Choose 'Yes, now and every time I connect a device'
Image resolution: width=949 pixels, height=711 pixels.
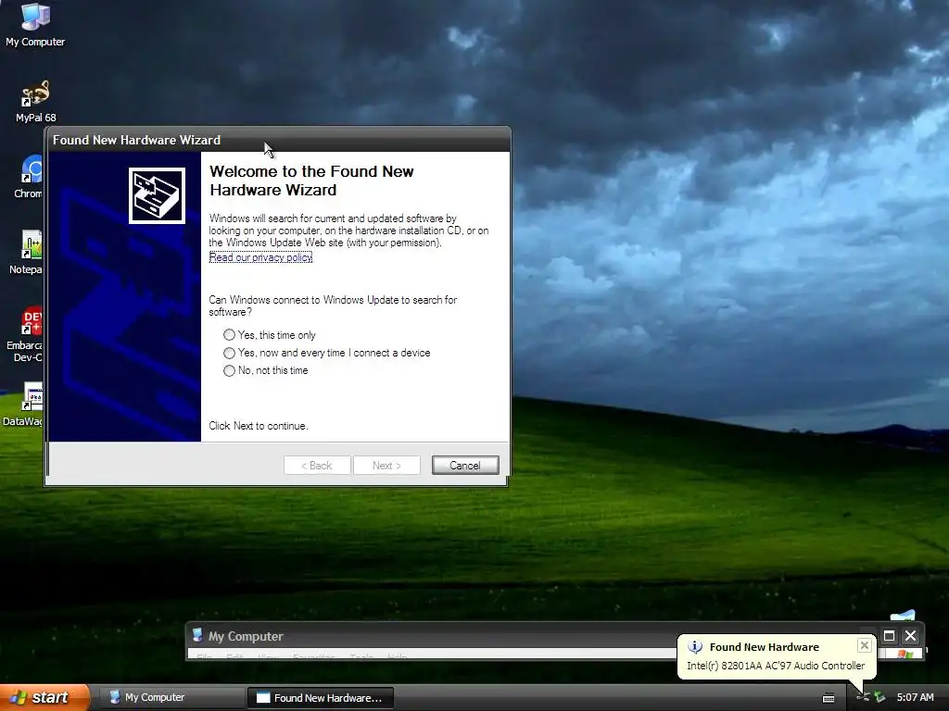[x=327, y=353]
